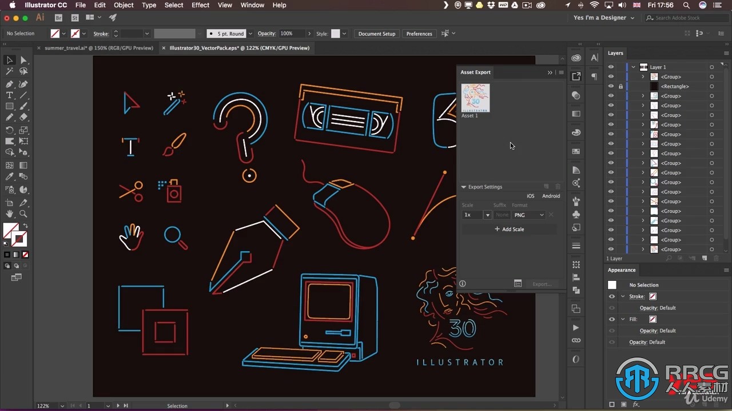Screen dimensions: 732x411
Task: Select the Pen tool
Action: 10,84
